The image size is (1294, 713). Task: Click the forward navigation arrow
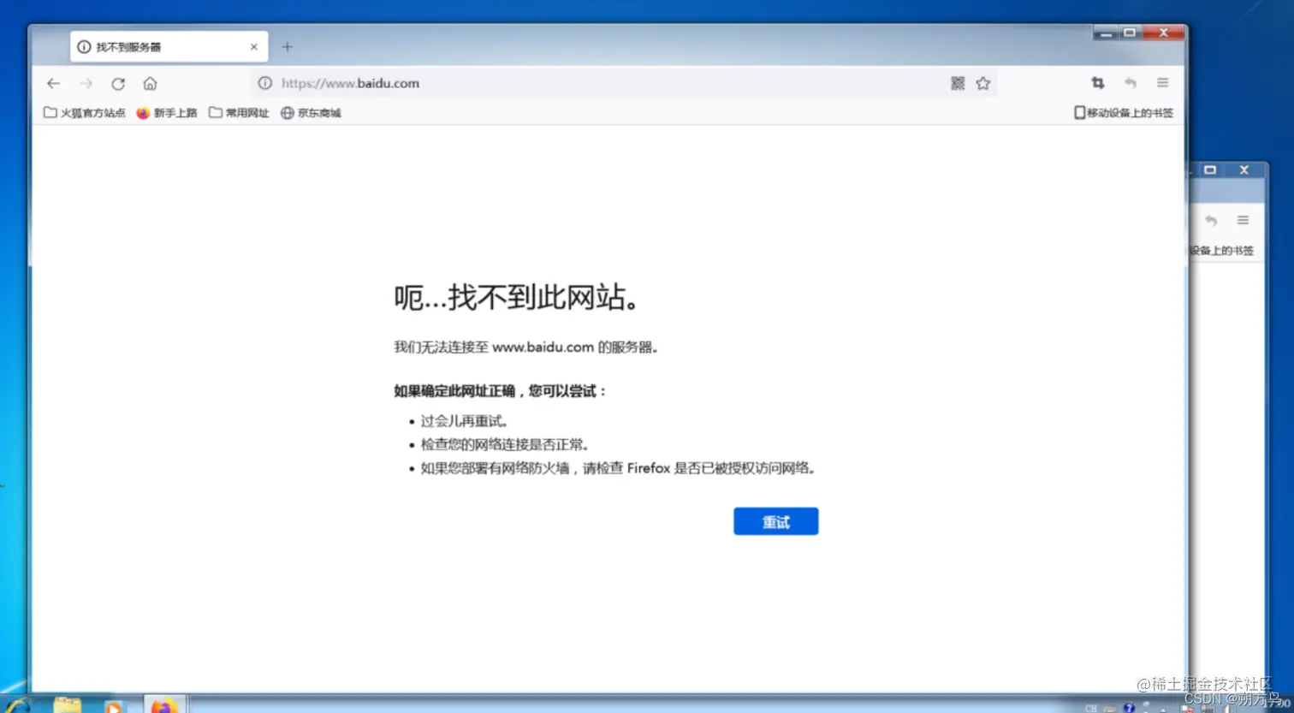point(86,83)
